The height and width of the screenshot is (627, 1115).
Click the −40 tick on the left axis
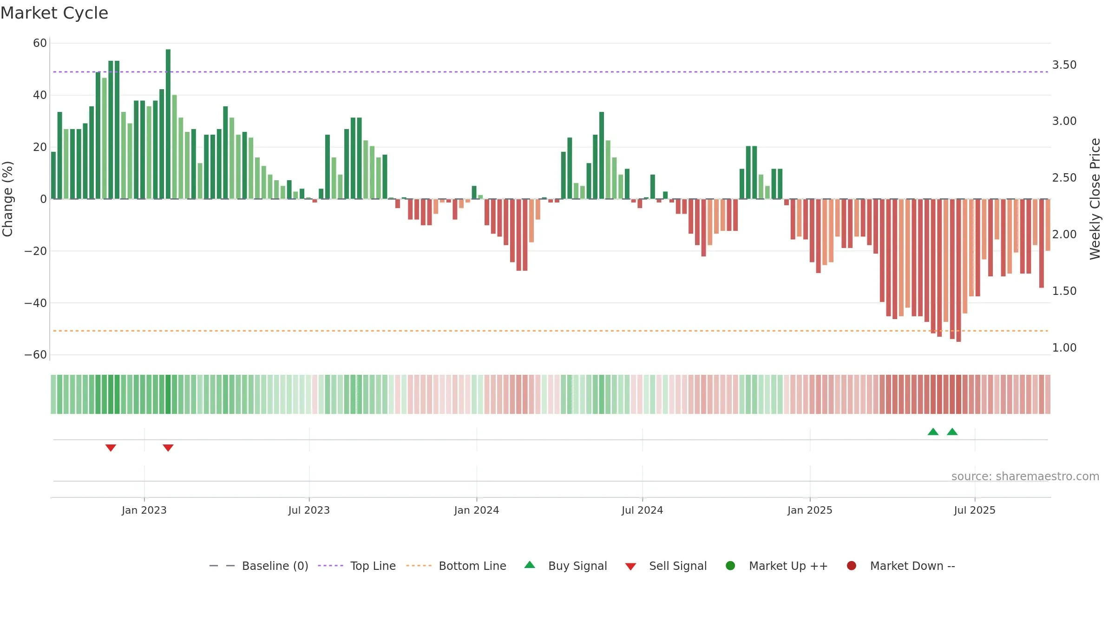click(36, 303)
